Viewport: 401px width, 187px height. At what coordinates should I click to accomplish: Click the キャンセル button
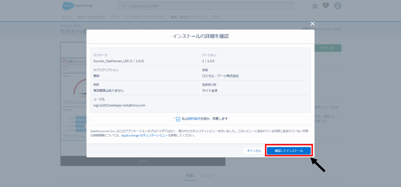coord(254,151)
